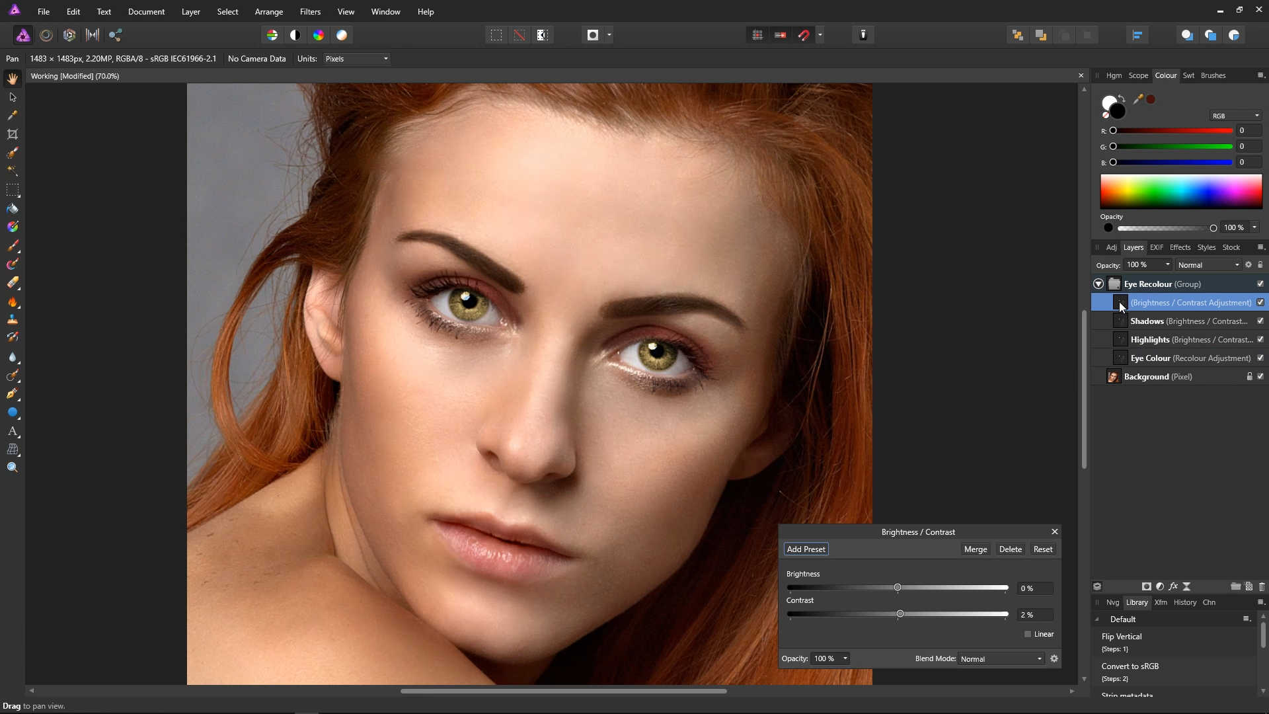Open the Units dropdown
The image size is (1269, 714).
357,59
